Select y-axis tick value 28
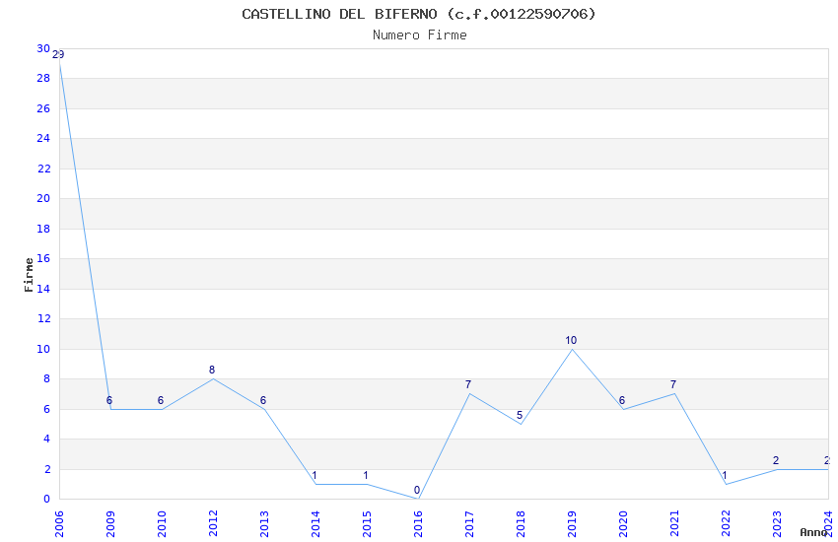The width and height of the screenshot is (838, 542). [43, 79]
